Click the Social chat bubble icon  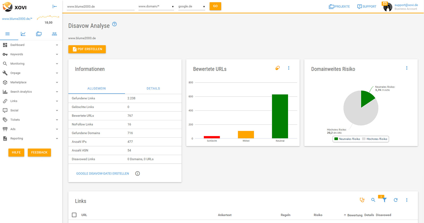tap(5, 110)
